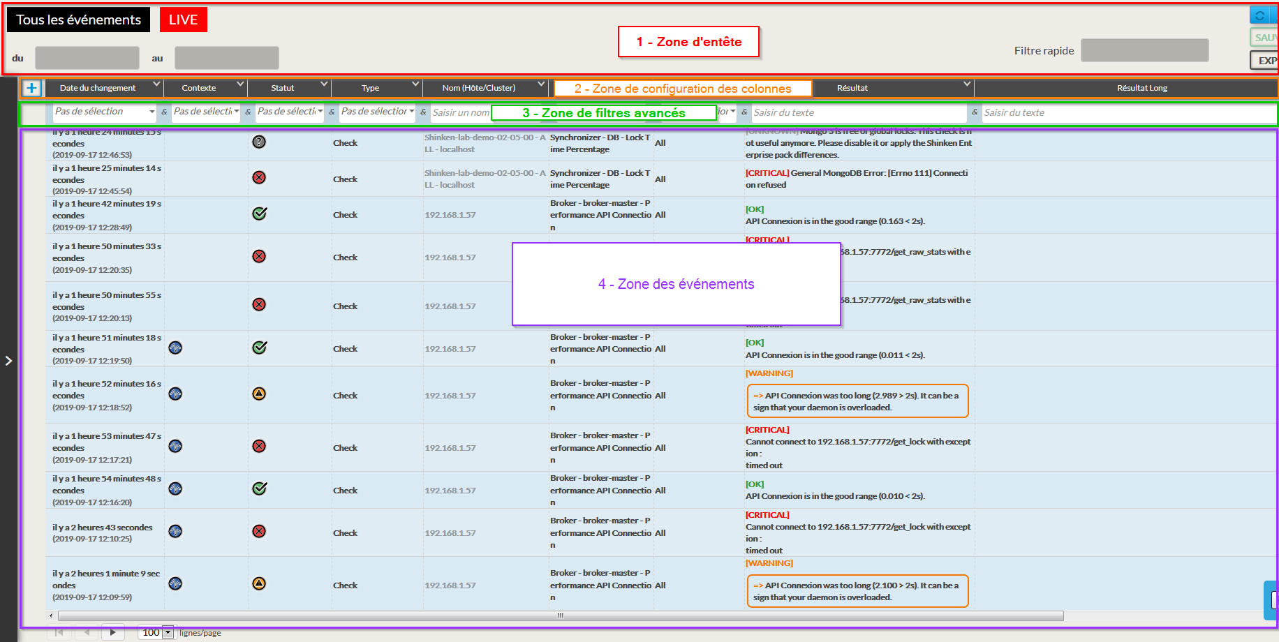Click the Filtre rapide input field

[1144, 50]
